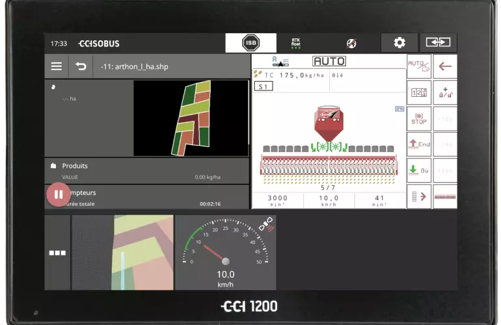The height and width of the screenshot is (325, 501).
Task: Open the three-dot app menu tile
Action: click(x=57, y=252)
